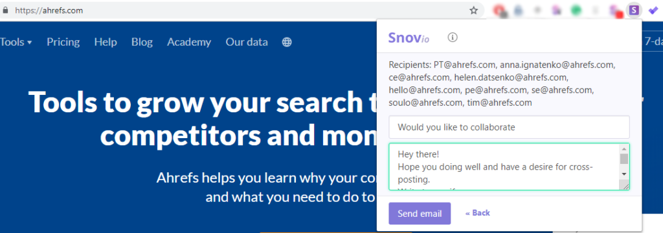
Task: Click the Send email button
Action: coord(420,214)
